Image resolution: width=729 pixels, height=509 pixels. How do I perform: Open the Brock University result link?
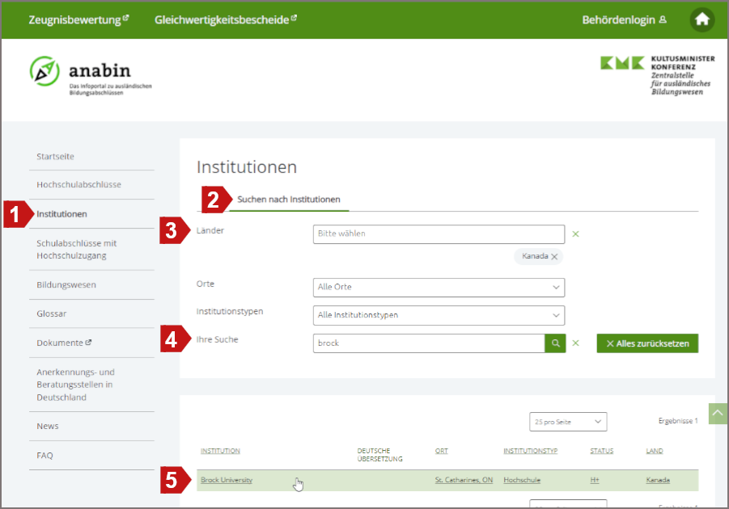(227, 480)
